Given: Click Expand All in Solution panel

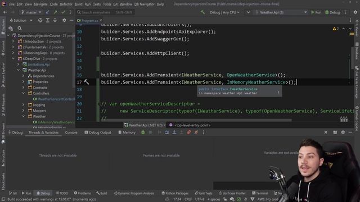Looking at the screenshot, I should (x=47, y=20).
